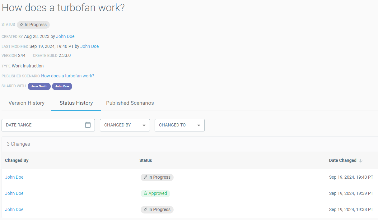
Task: Click the John Doe shared-with chip
Action: (62, 86)
